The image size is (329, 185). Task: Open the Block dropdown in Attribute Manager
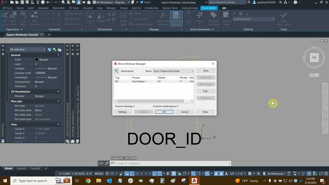(x=173, y=71)
